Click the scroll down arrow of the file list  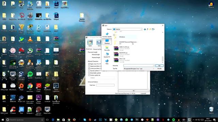162,62
